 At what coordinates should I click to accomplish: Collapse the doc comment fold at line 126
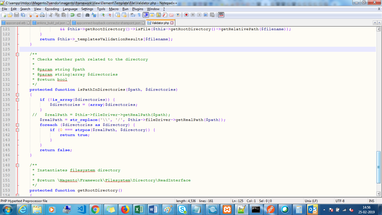pyautogui.click(x=17, y=54)
